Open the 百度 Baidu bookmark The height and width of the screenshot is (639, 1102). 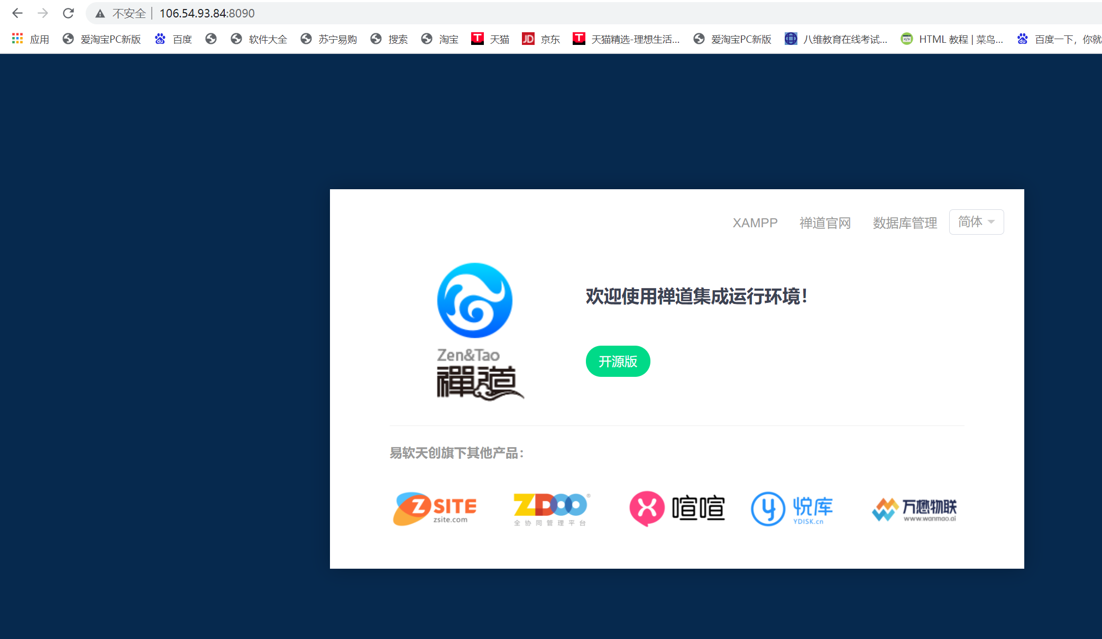(x=173, y=39)
